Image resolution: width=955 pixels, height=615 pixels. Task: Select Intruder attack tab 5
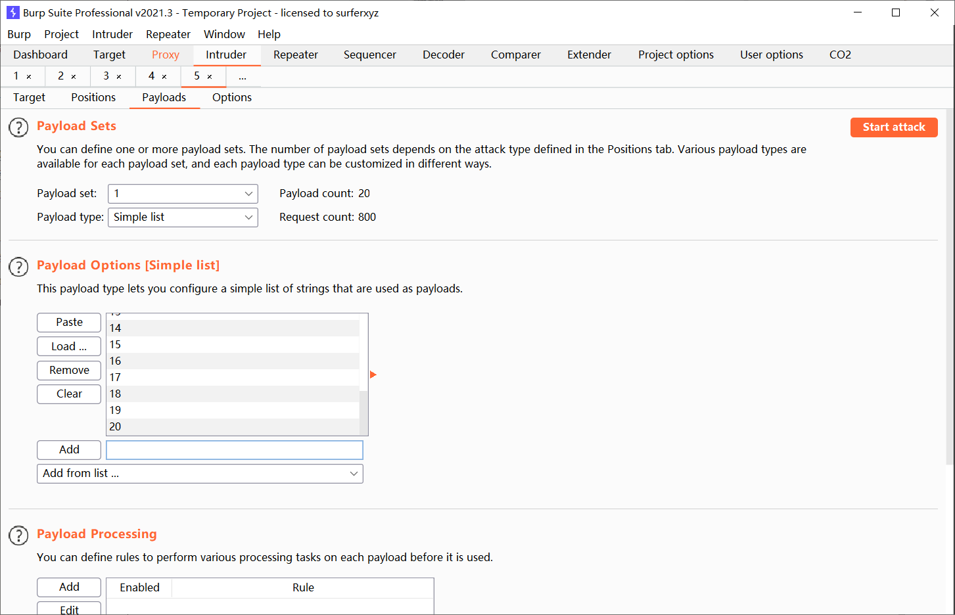197,76
